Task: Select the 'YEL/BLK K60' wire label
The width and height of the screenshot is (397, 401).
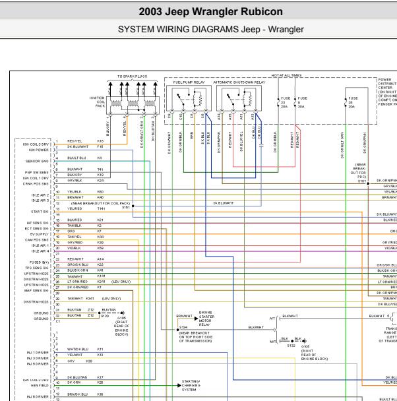Action: [x=85, y=192]
